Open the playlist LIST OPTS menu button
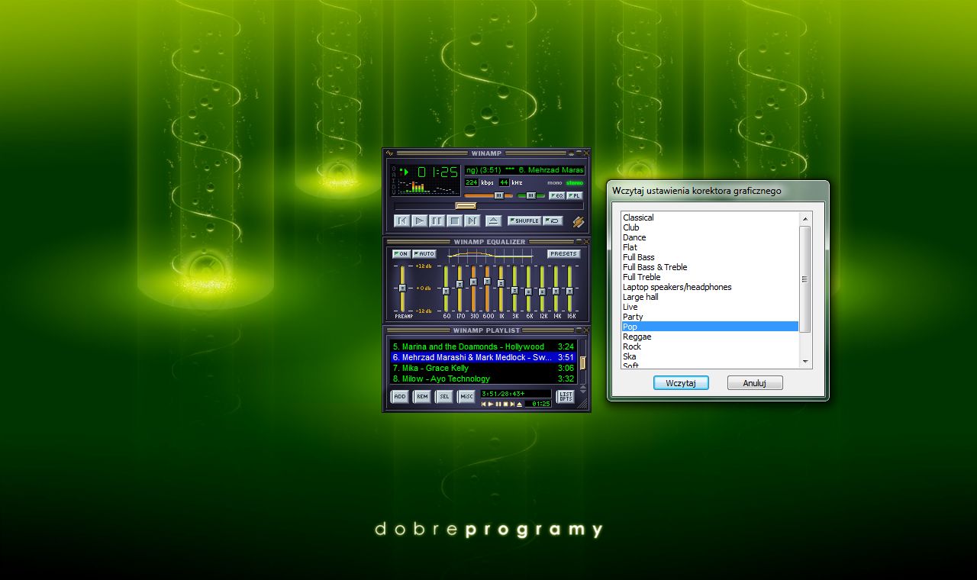Image resolution: width=977 pixels, height=580 pixels. point(566,396)
